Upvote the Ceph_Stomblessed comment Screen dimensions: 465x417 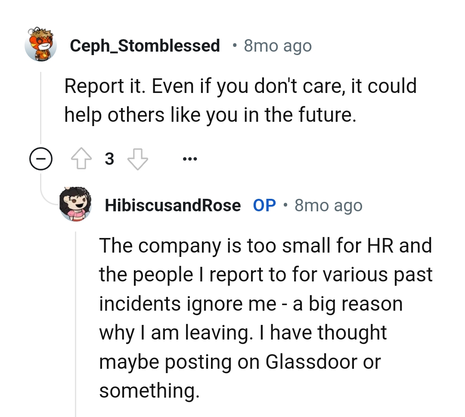[x=81, y=160]
